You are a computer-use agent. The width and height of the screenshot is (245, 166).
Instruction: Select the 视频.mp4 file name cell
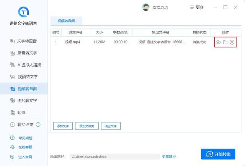pyautogui.click(x=73, y=42)
